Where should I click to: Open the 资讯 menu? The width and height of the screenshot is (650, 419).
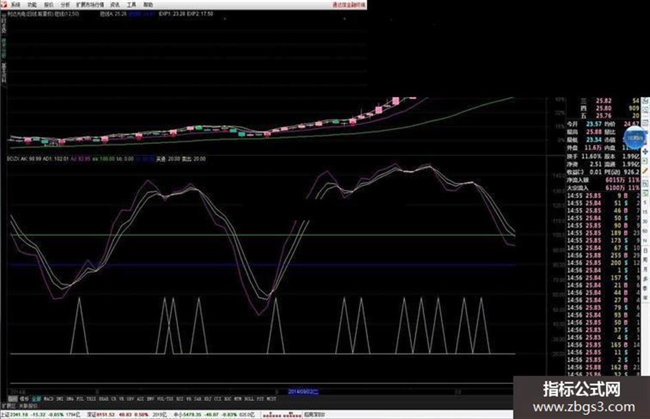pos(115,5)
